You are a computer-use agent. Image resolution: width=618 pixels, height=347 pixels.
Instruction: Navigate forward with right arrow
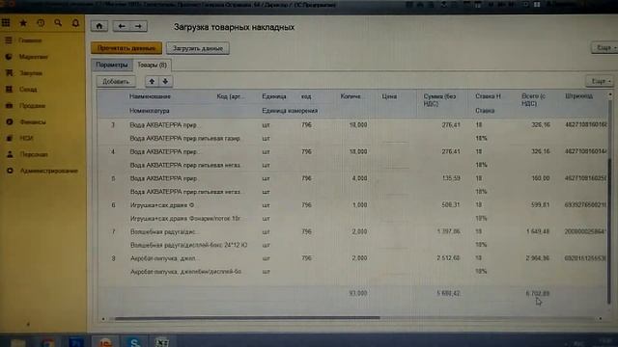coord(138,26)
